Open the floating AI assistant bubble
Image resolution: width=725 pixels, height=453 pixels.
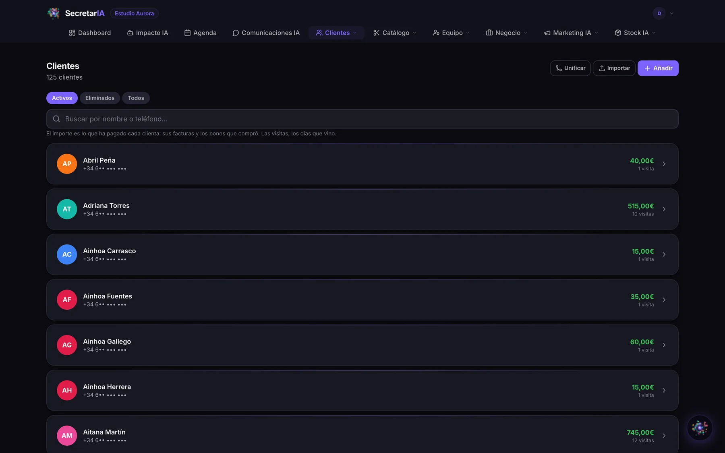pyautogui.click(x=700, y=428)
